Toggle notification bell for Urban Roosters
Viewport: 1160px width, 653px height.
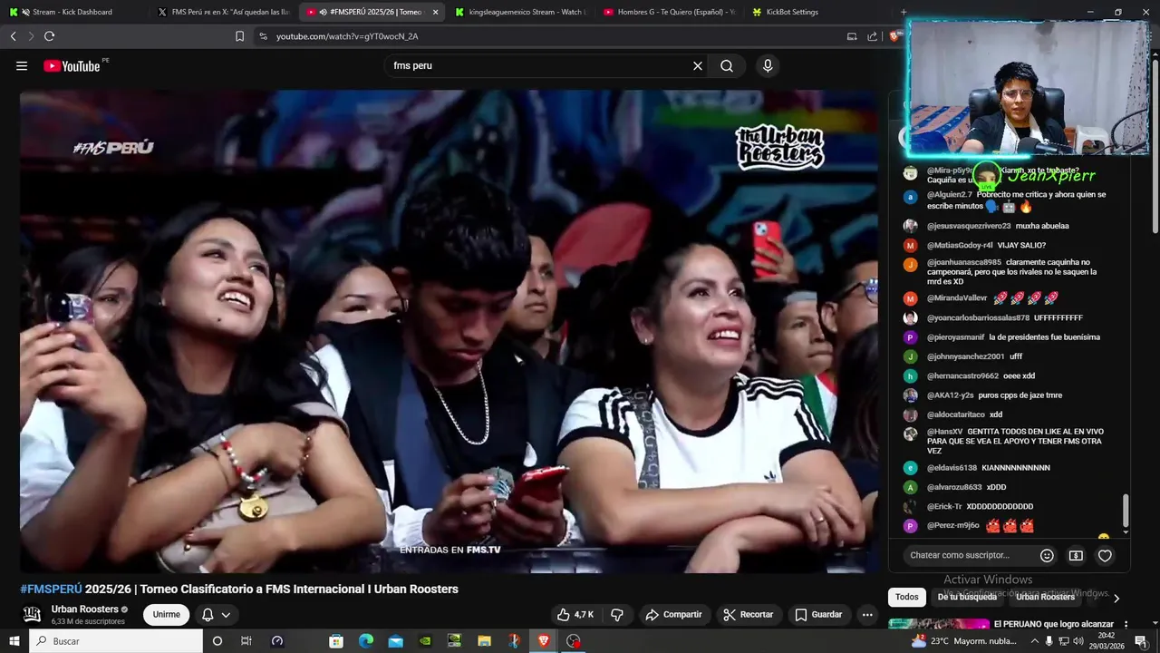tap(216, 615)
